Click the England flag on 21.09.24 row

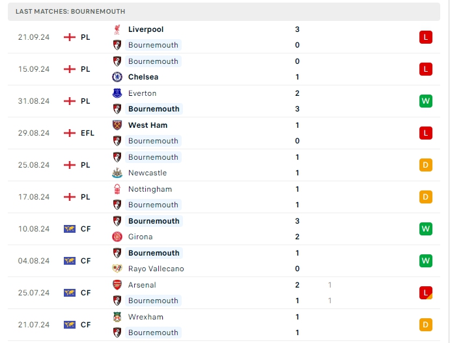pyautogui.click(x=70, y=37)
